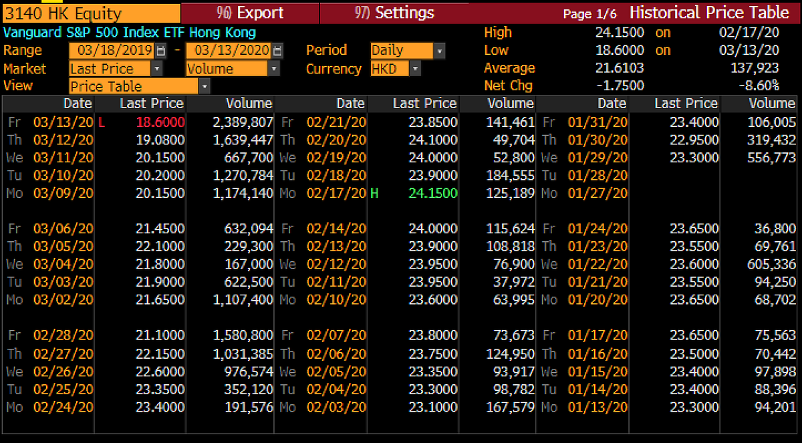Viewport: 802px width, 443px height.
Task: Expand the Currency HKD dropdown
Action: (415, 69)
